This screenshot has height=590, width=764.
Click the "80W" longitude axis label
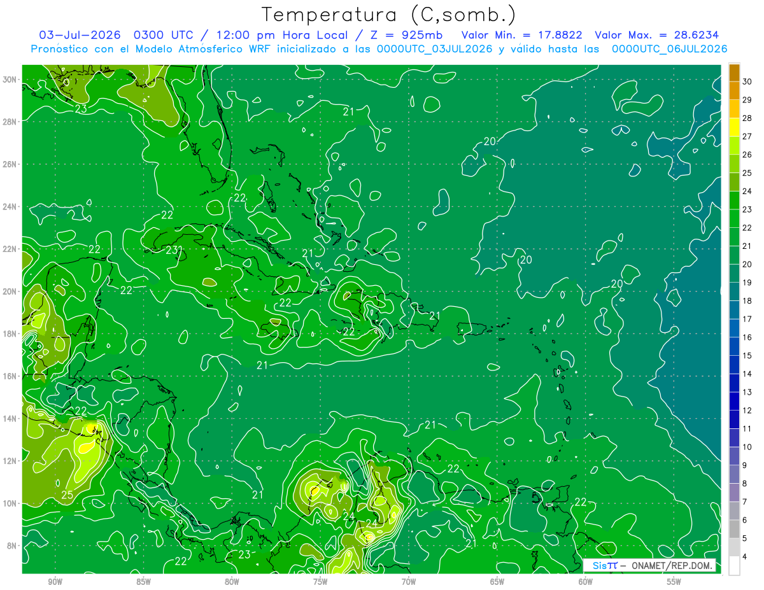tap(232, 582)
